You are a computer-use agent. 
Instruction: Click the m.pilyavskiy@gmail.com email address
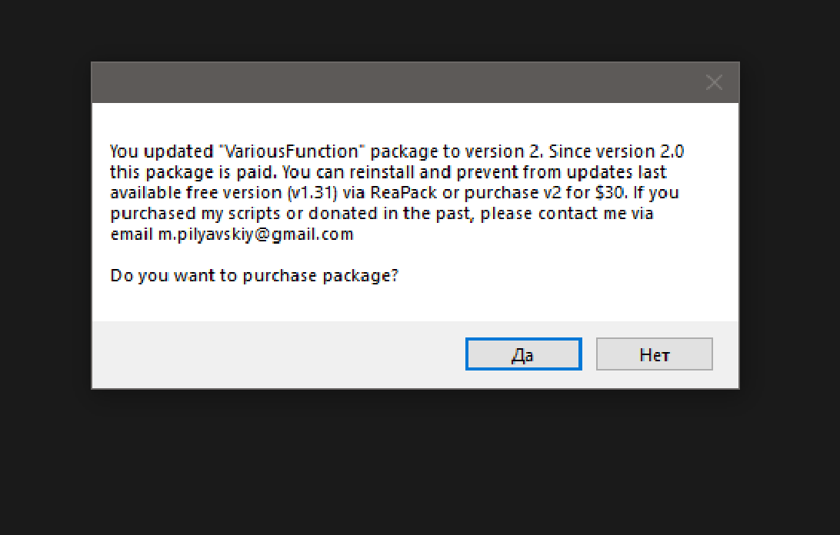pyautogui.click(x=256, y=234)
